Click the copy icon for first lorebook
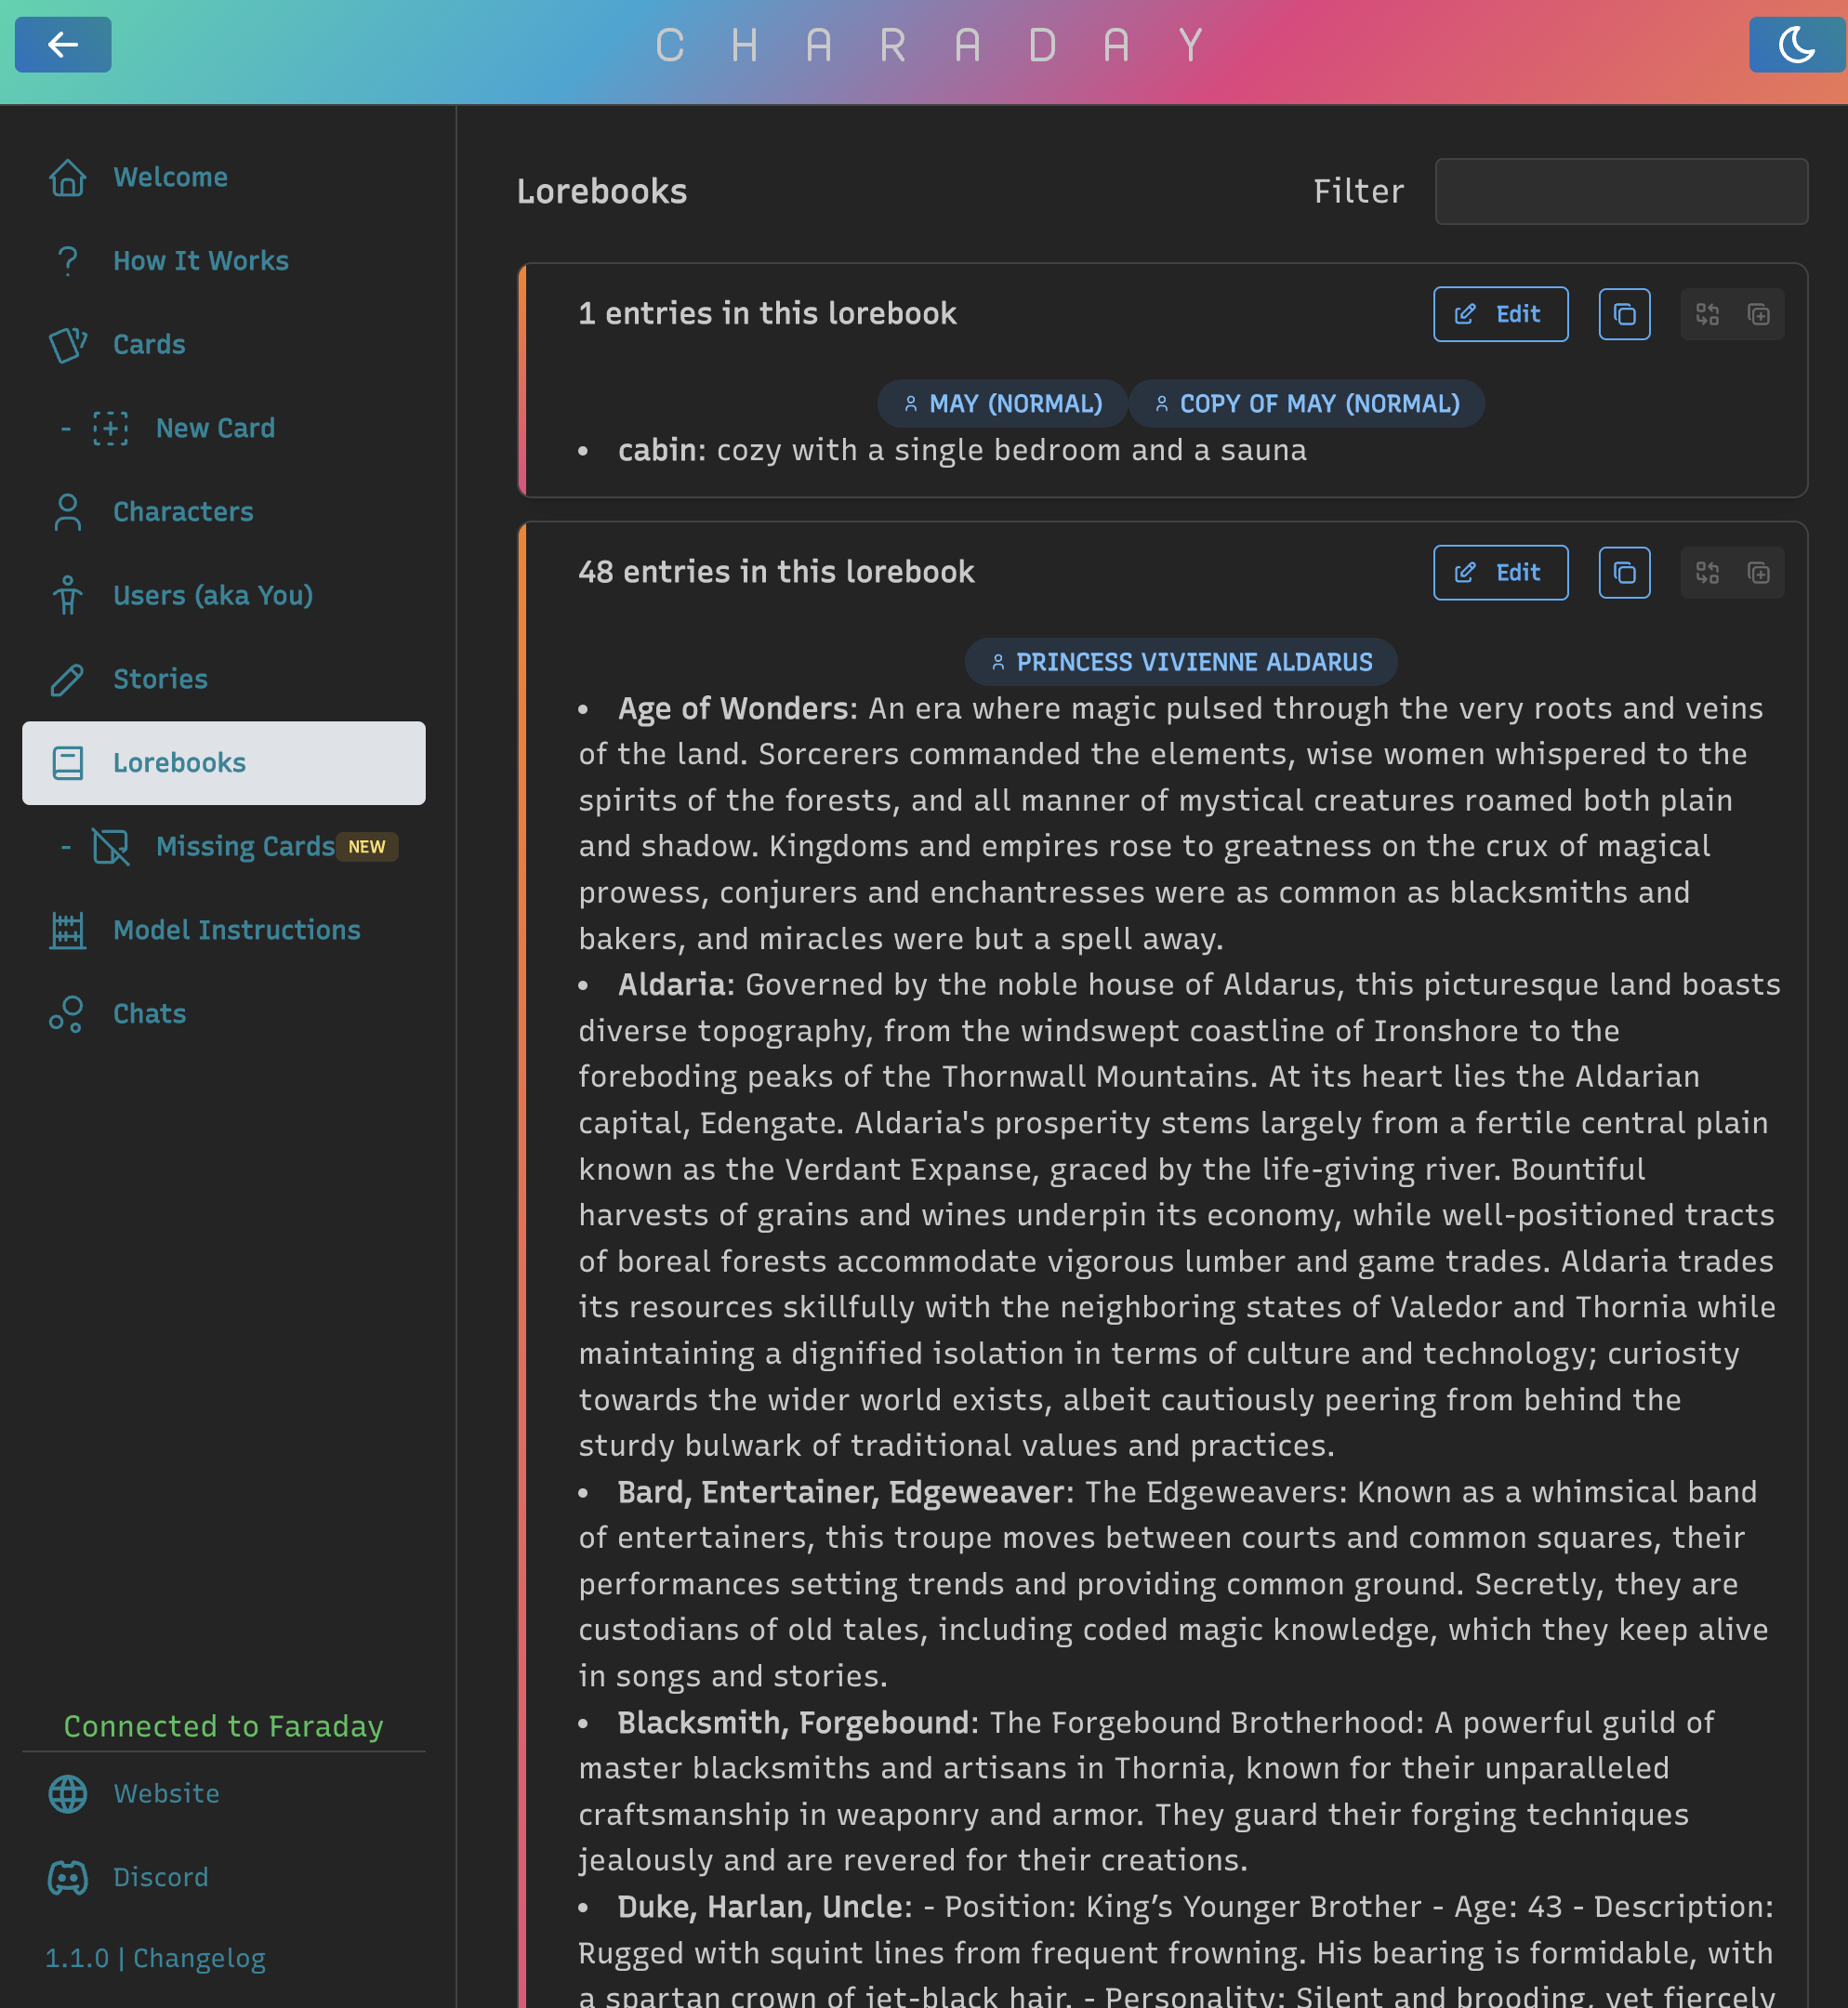Viewport: 1848px width, 2008px height. coord(1624,315)
